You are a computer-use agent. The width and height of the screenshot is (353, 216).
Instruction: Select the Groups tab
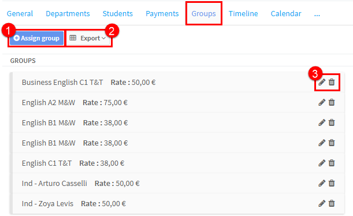pyautogui.click(x=203, y=13)
